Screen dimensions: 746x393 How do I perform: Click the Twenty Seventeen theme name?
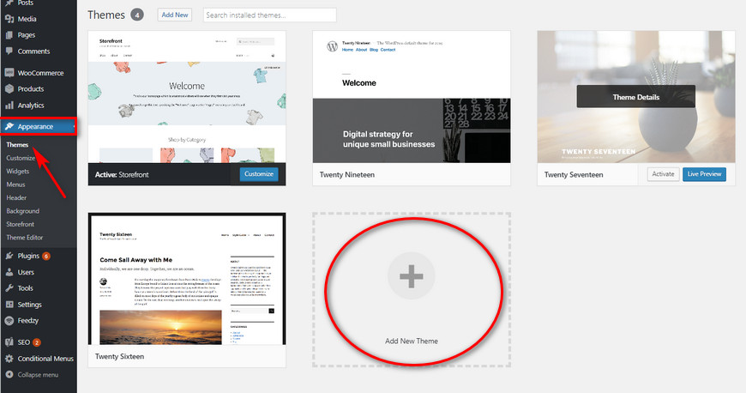[574, 175]
